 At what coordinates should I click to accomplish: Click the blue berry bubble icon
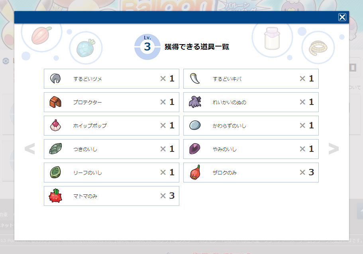pos(86,48)
